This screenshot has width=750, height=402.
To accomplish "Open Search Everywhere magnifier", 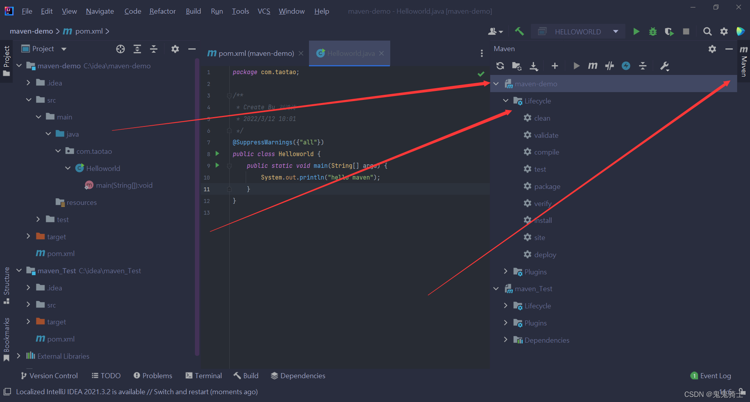I will (x=707, y=31).
